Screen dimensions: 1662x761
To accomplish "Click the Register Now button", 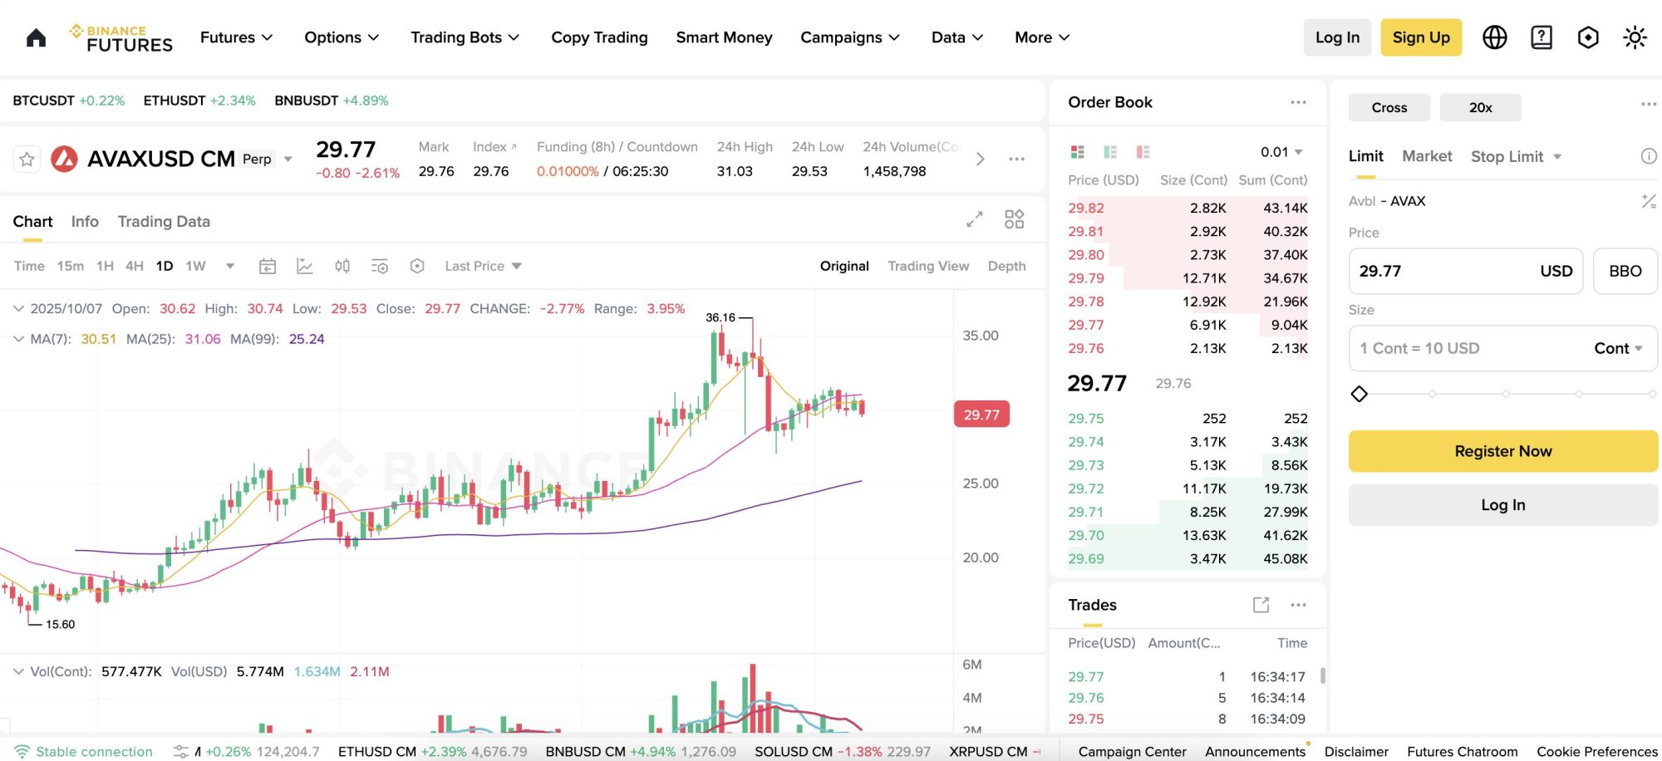I will click(1502, 451).
